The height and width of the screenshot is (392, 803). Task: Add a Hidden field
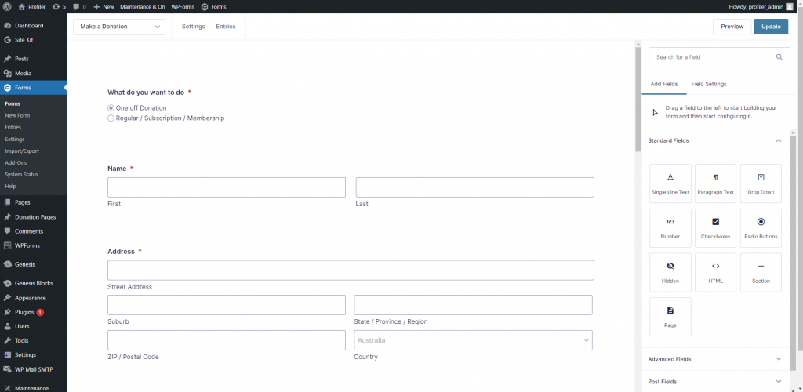click(x=670, y=273)
